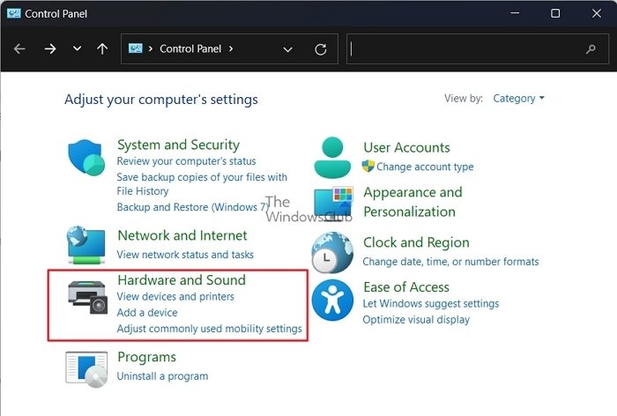The height and width of the screenshot is (416, 617).
Task: Expand chevron before Control Panel in address bar
Action: pos(151,48)
